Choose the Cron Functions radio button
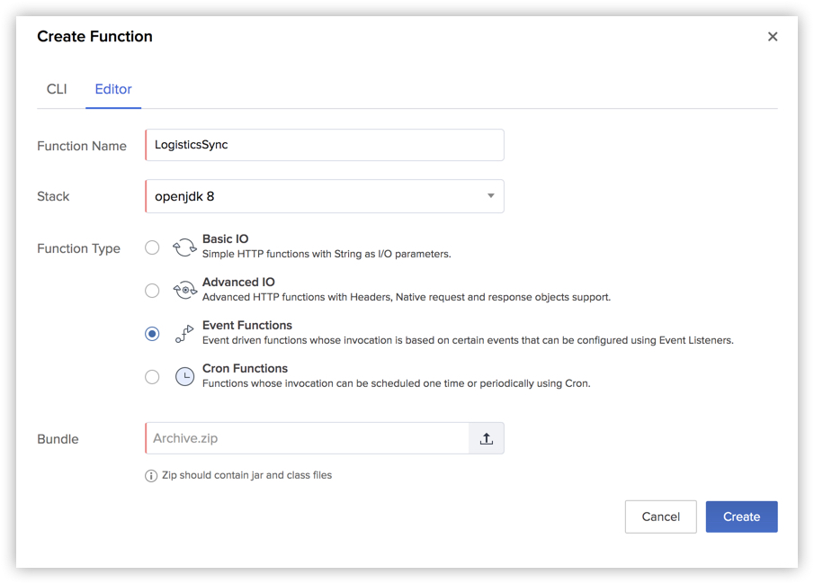The height and width of the screenshot is (584, 814). pyautogui.click(x=152, y=377)
